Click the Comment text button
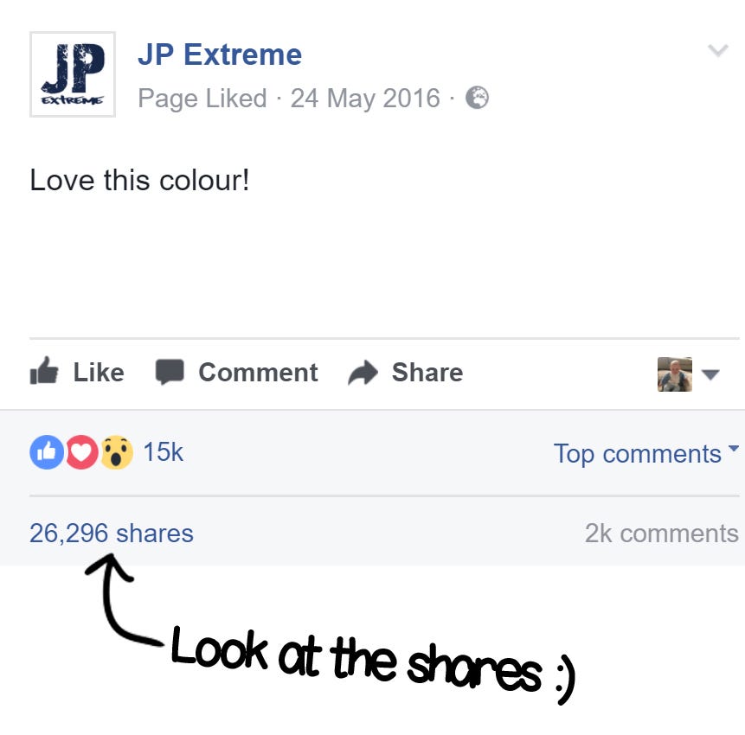 click(258, 372)
